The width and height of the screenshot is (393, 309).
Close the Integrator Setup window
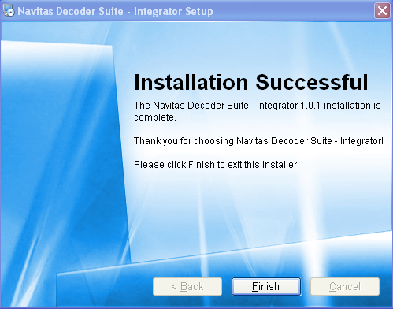point(382,11)
